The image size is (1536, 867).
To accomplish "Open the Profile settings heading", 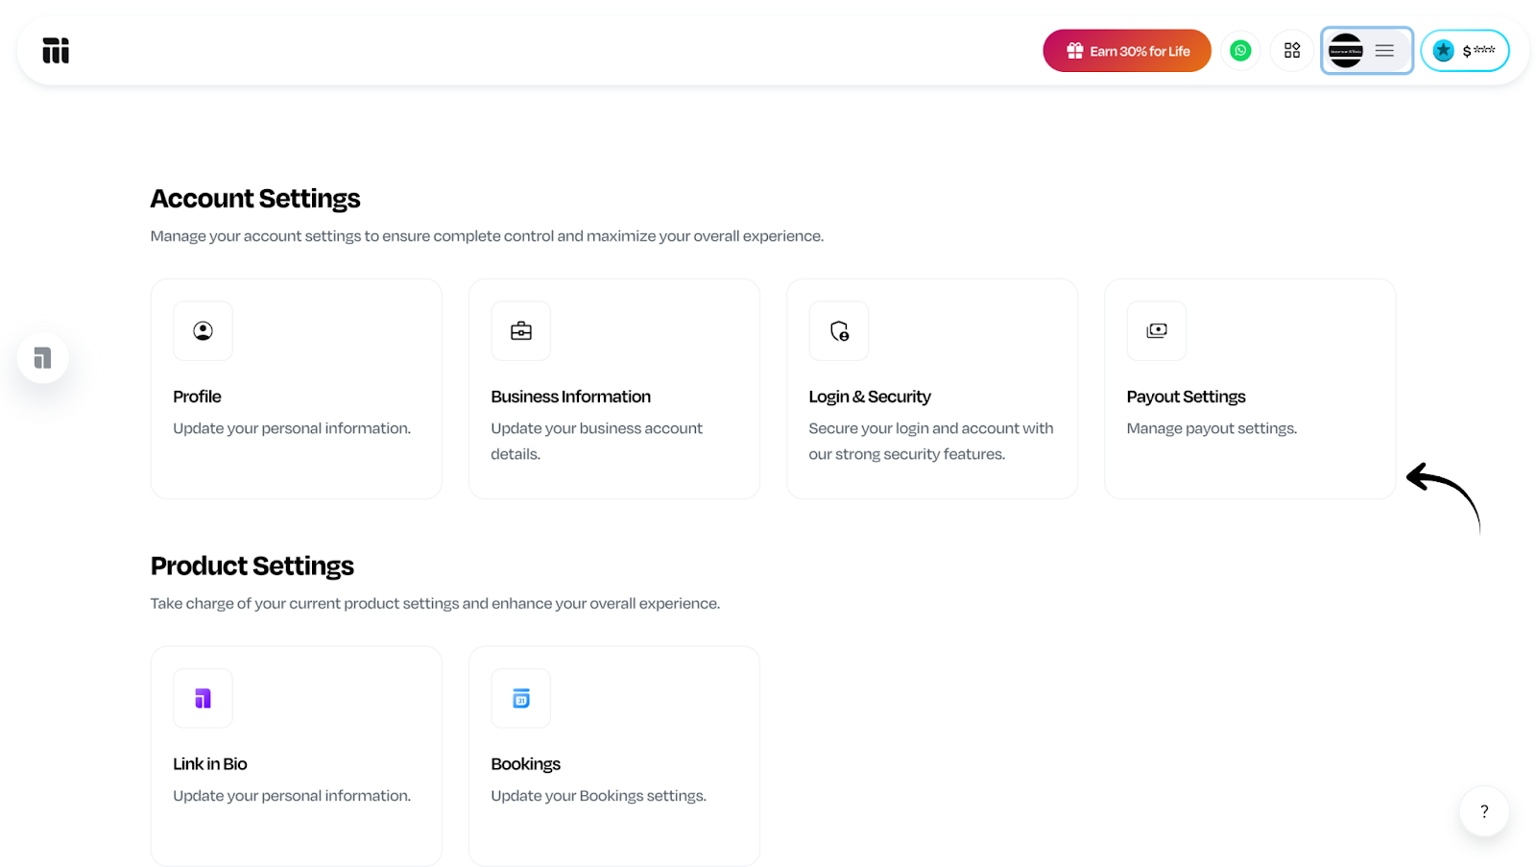I will click(x=197, y=397).
